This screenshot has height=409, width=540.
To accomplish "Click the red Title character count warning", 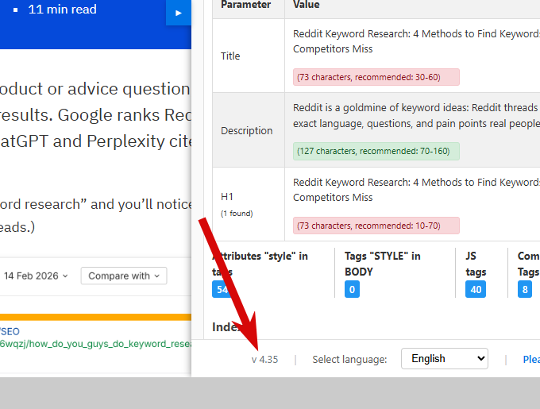I will (376, 77).
